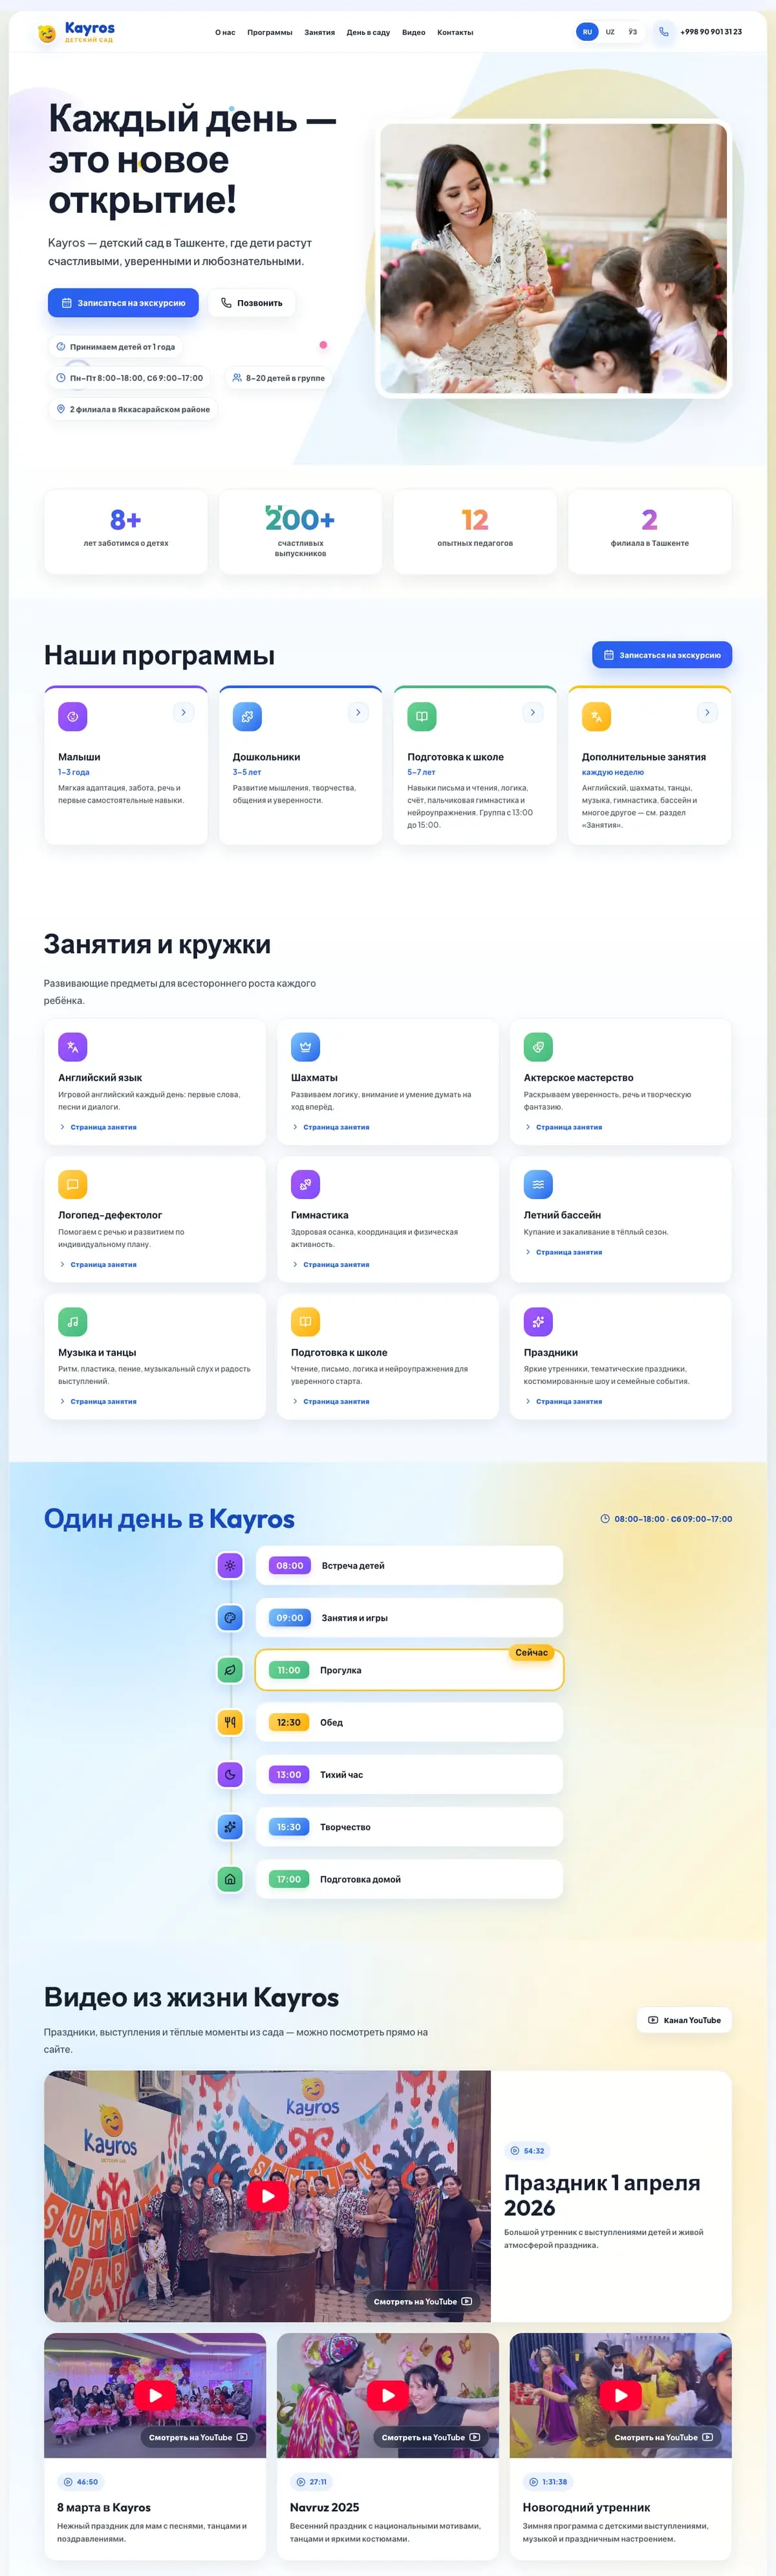Open the Программы menu item
Viewport: 776px width, 2576px height.
270,32
